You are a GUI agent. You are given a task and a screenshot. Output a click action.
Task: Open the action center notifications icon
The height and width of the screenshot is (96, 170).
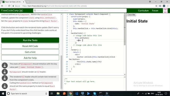tap(166, 94)
